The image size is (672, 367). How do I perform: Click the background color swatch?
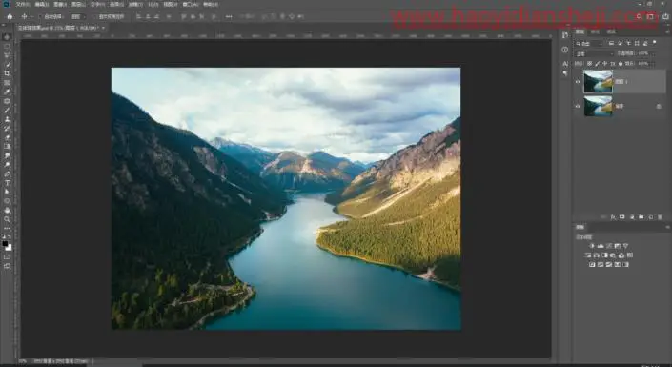click(9, 248)
